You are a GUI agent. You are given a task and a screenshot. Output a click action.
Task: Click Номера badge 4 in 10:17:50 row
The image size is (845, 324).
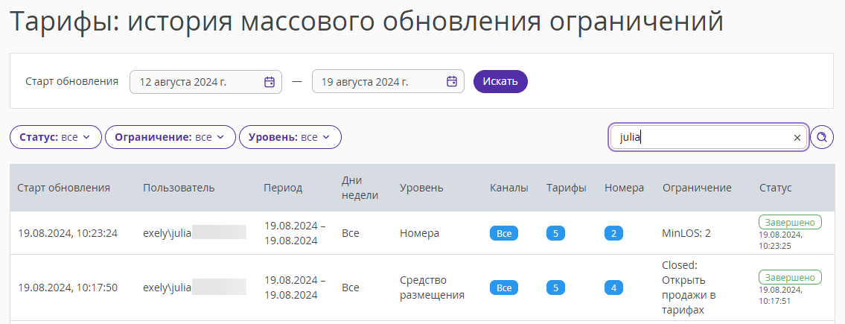click(613, 288)
